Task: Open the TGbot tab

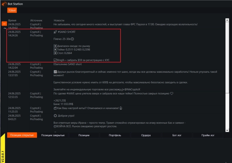Action: (x=12, y=10)
